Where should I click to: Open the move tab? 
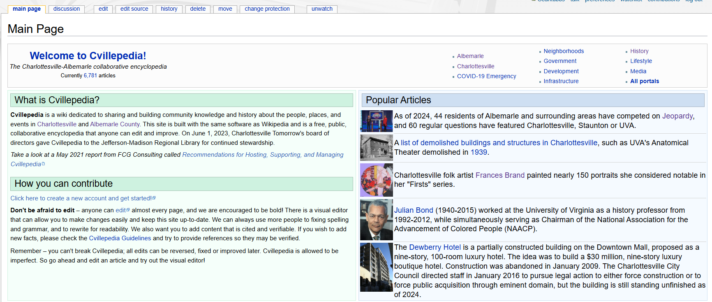click(x=225, y=9)
